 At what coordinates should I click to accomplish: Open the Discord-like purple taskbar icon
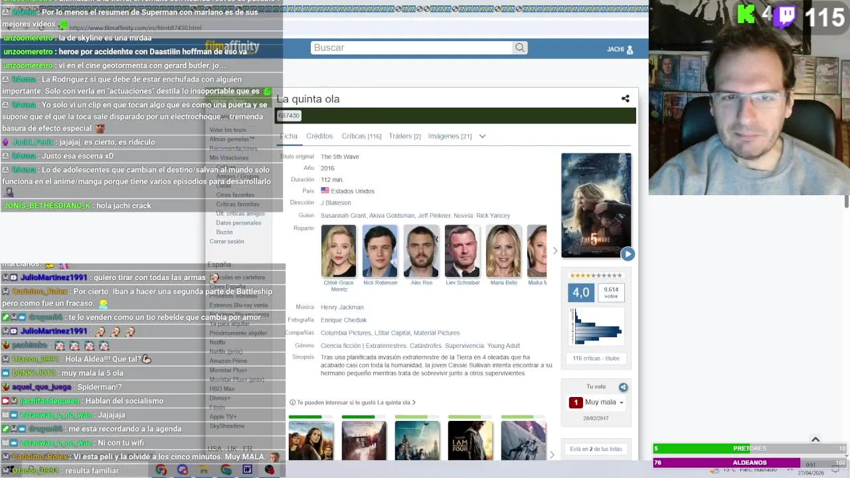pyautogui.click(x=183, y=470)
